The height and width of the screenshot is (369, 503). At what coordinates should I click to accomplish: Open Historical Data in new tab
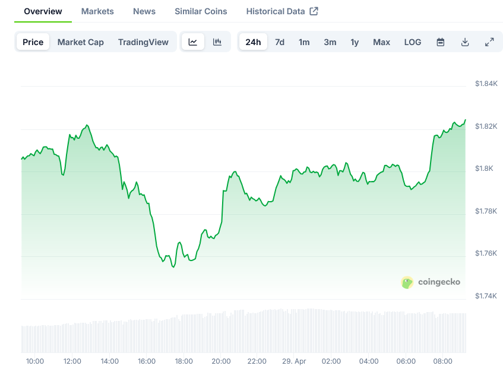click(x=276, y=11)
